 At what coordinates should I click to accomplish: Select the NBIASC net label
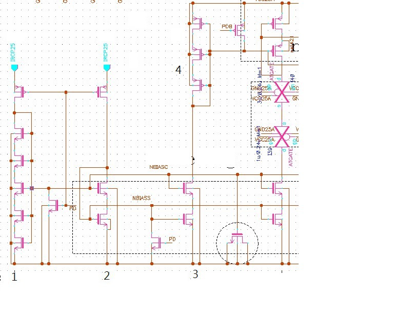159,167
